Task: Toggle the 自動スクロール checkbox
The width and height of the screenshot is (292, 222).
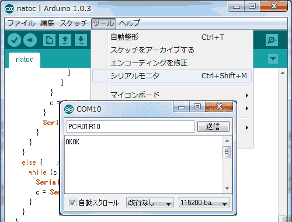Action: [x=72, y=203]
